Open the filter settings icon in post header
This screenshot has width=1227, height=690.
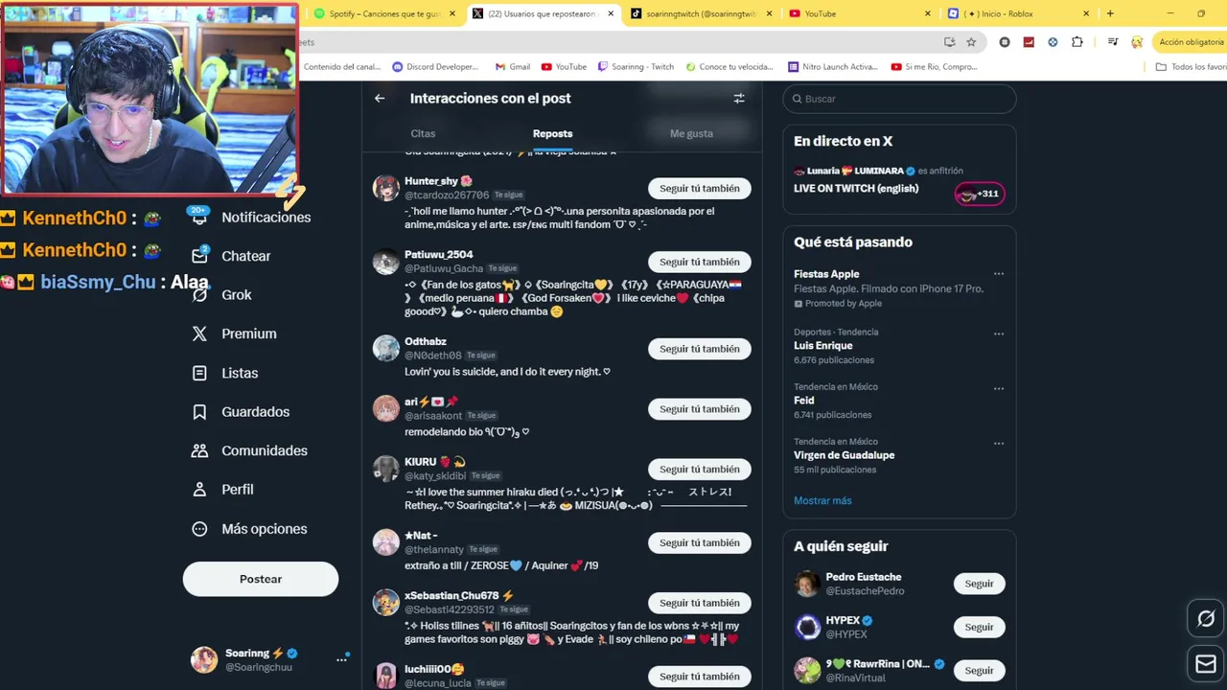(739, 98)
